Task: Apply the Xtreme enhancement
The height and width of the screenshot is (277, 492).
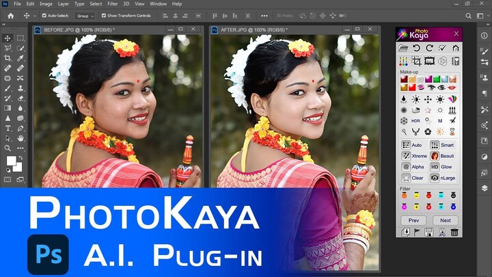Action: point(414,156)
